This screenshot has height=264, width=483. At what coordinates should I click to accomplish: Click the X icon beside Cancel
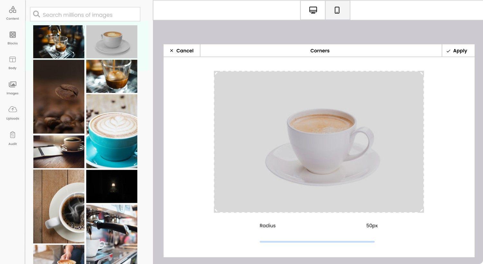(x=172, y=51)
